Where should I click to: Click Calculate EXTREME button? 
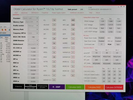tap(114, 87)
